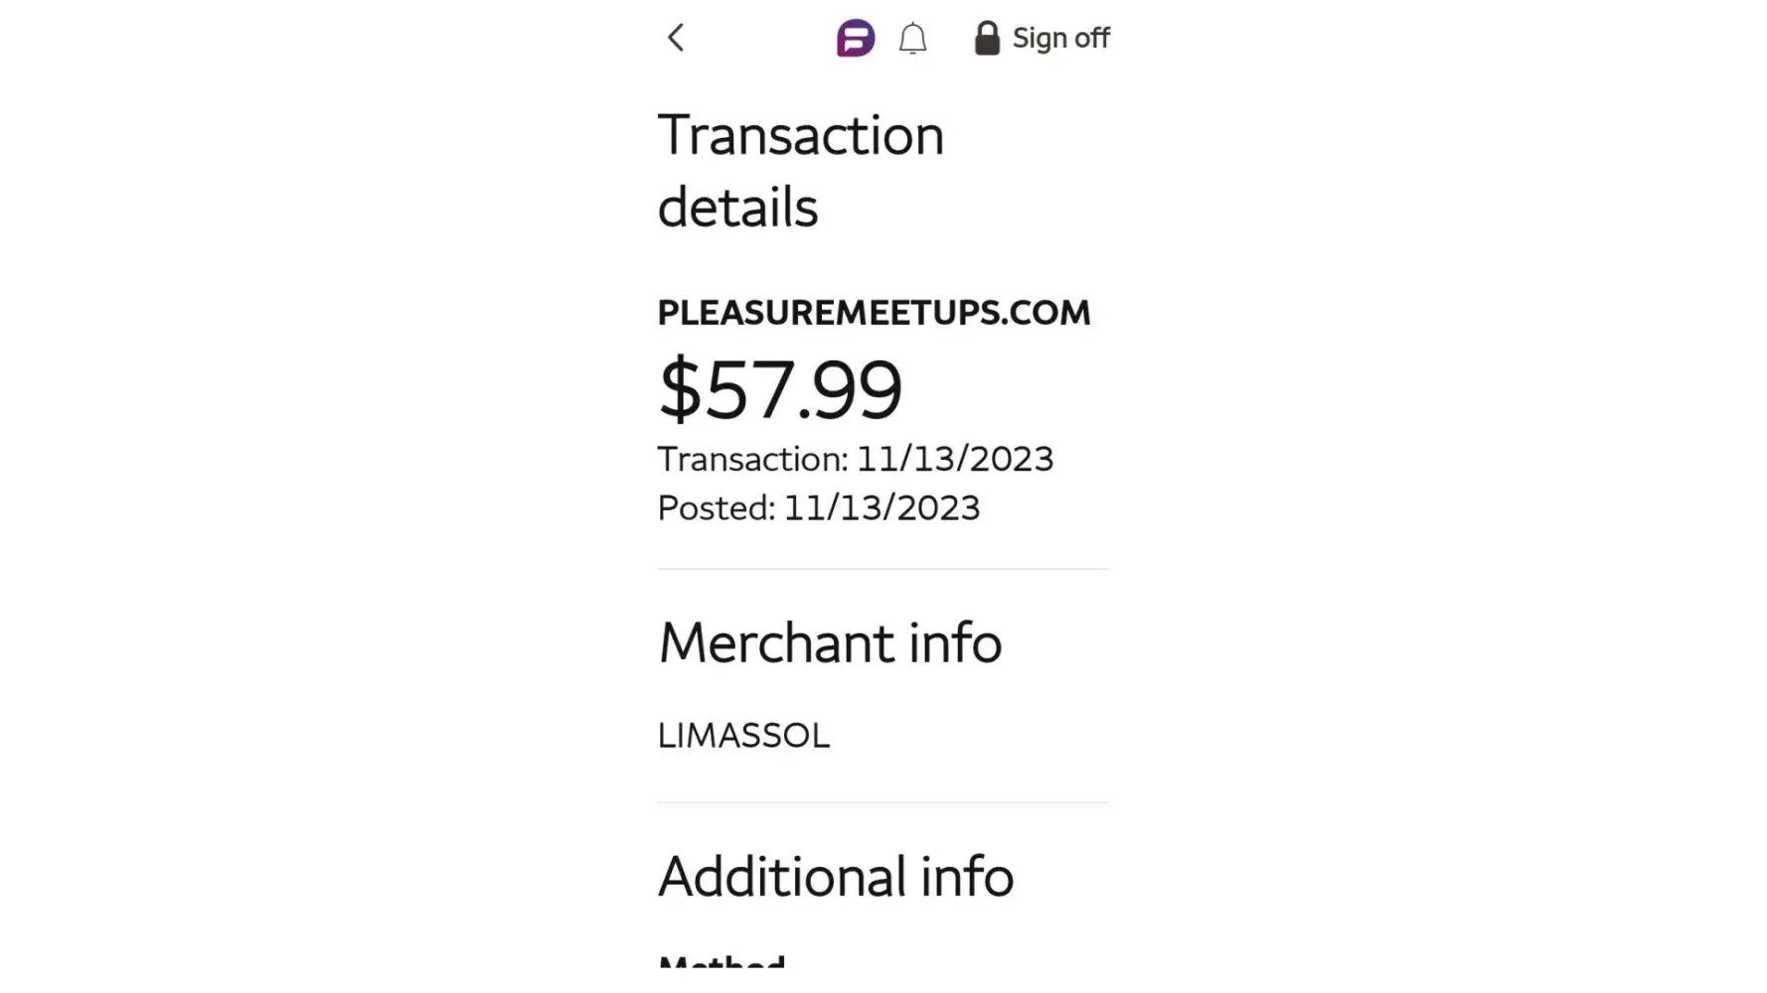Click the PLEASUREMEETUPS.COM merchant name
The height and width of the screenshot is (993, 1767).
[x=874, y=313]
